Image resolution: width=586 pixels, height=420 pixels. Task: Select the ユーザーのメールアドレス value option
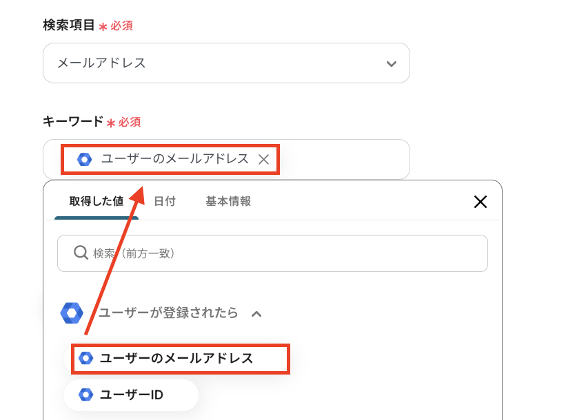click(x=176, y=358)
